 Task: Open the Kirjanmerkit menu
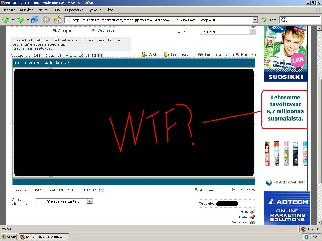point(74,10)
